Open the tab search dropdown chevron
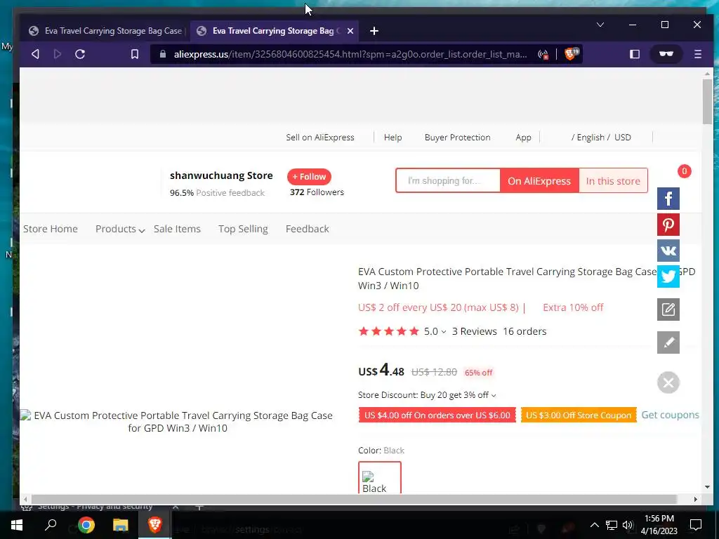The height and width of the screenshot is (539, 719). point(600,25)
